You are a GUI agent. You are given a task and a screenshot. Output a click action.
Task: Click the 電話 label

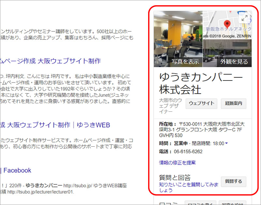tap(165, 152)
